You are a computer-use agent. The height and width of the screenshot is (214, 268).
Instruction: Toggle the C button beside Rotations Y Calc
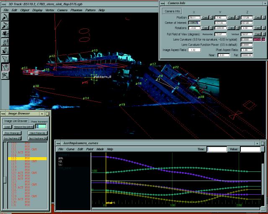[237, 28]
